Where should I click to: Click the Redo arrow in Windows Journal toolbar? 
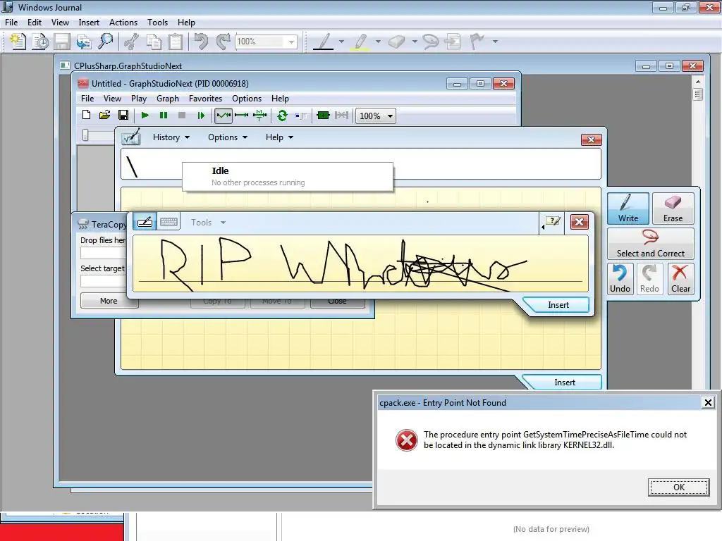coord(224,42)
